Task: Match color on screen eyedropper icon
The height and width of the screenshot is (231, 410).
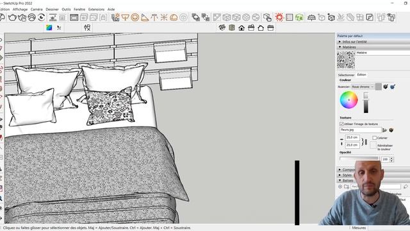Action: [x=393, y=87]
